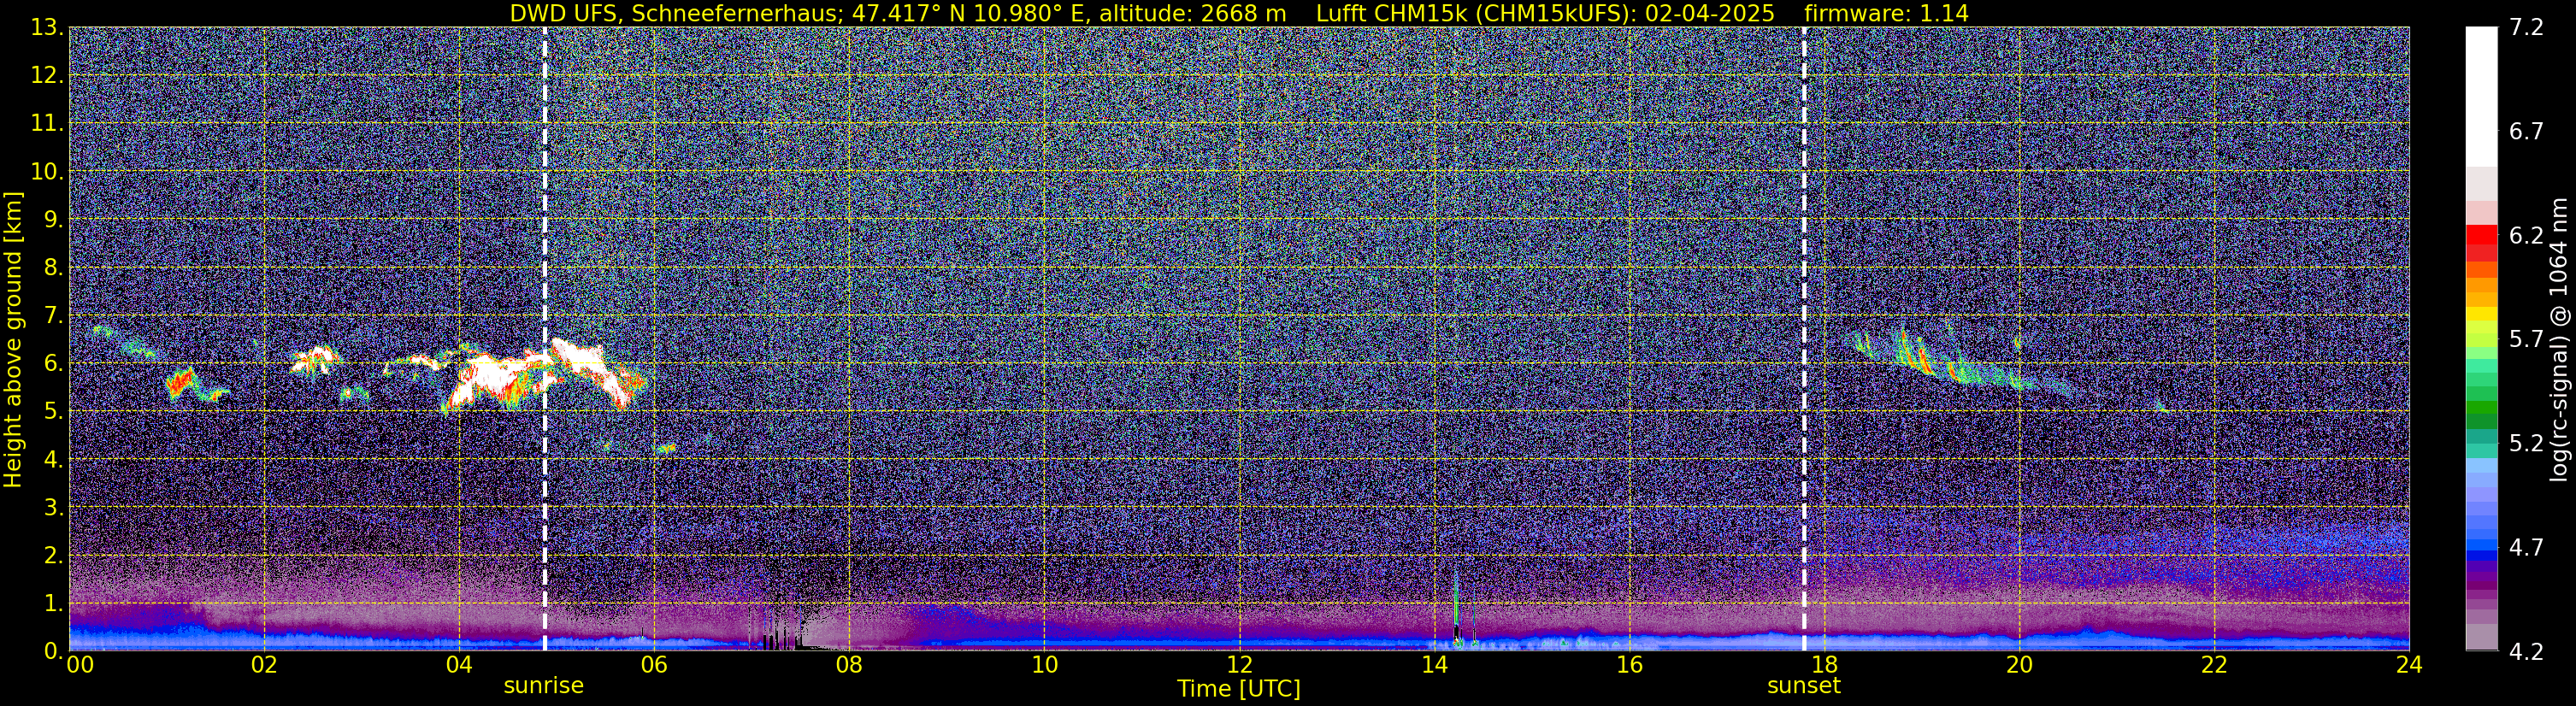Click the colorbar label 'log(rc-signal) @ 1064 nm'
Image resolution: width=2576 pixels, height=706 pixels.
pos(2558,339)
